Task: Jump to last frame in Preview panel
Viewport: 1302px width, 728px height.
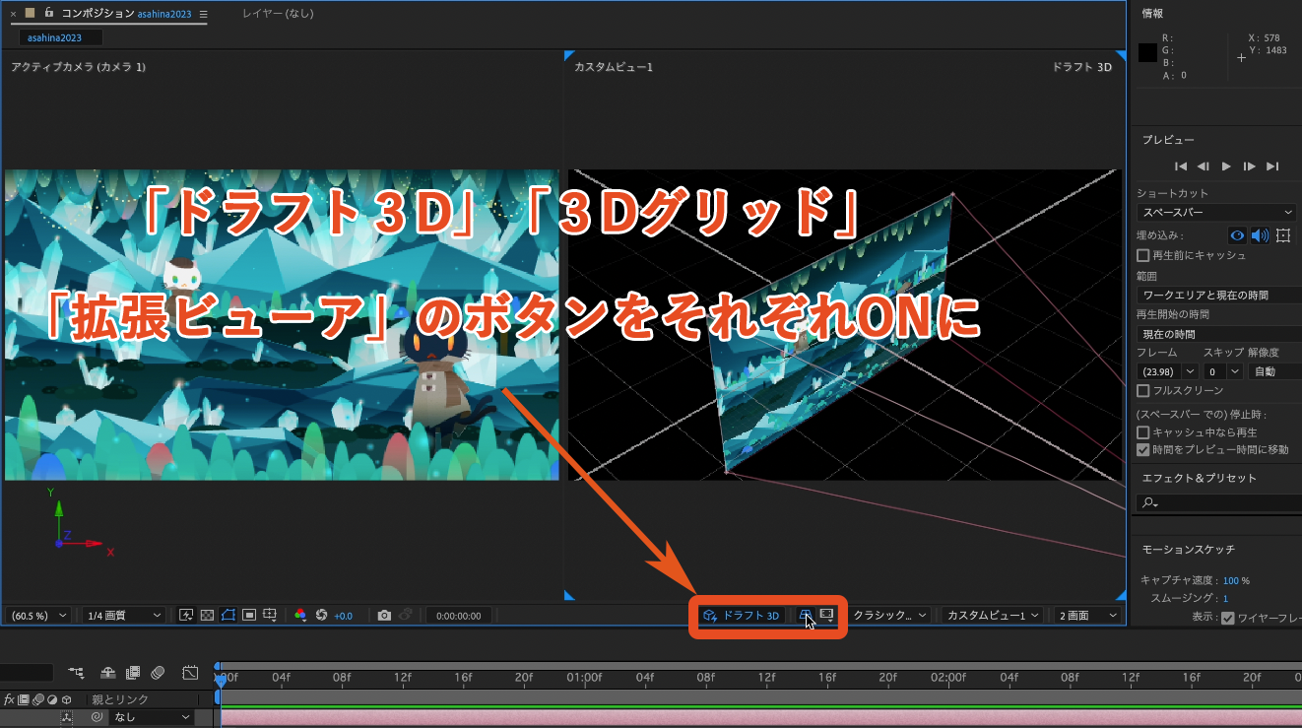Action: pos(1272,166)
